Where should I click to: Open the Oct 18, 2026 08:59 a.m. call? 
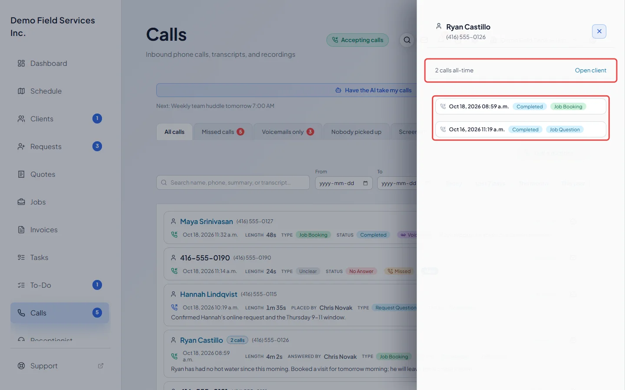tap(521, 107)
